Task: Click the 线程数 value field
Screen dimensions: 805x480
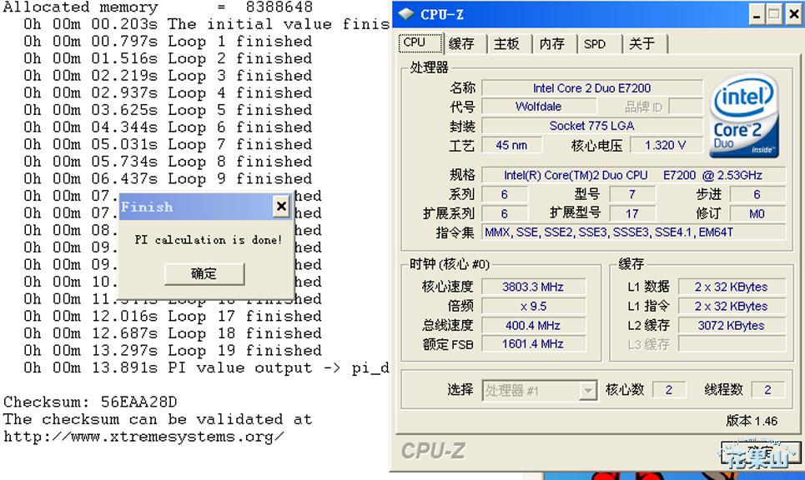Action: coord(767,390)
